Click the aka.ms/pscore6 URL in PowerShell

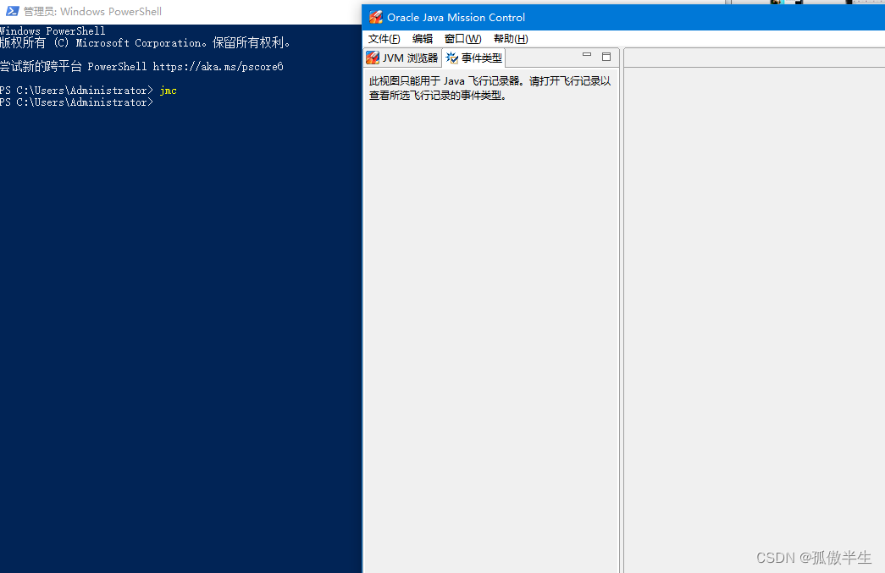tap(218, 67)
